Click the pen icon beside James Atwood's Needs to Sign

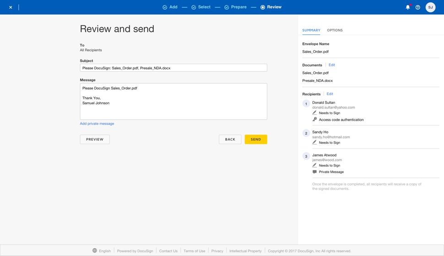click(314, 165)
